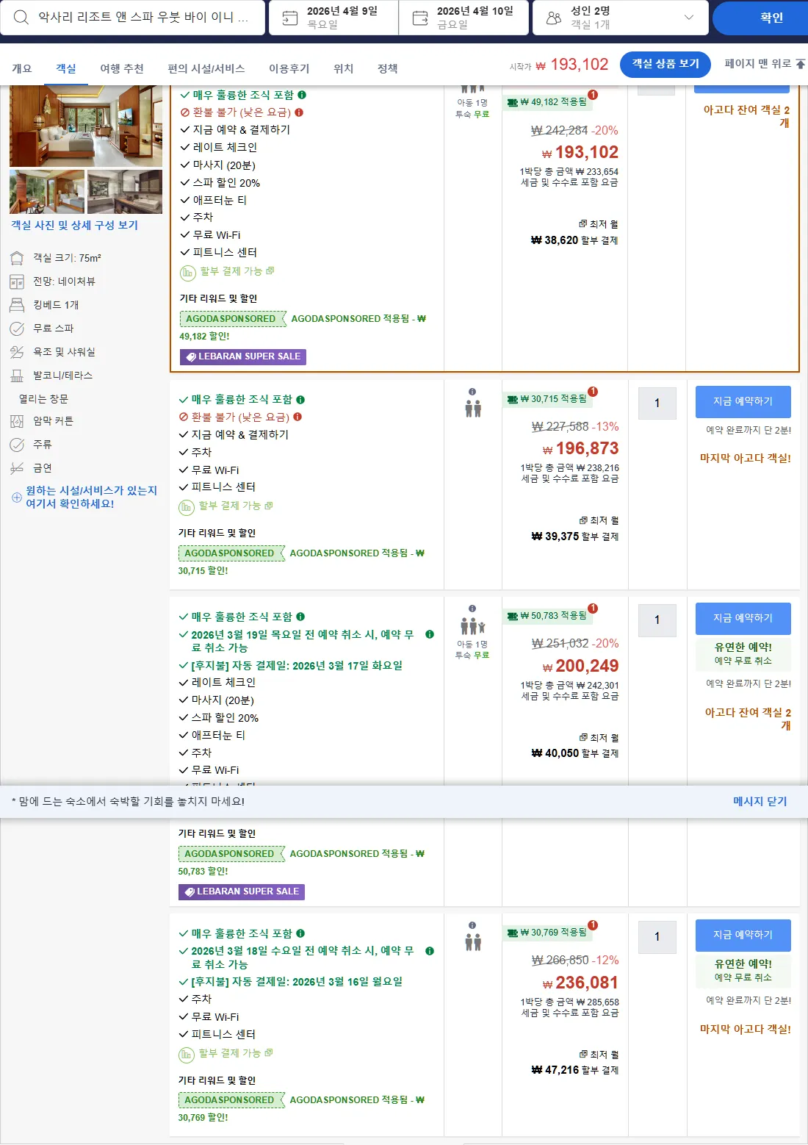Click 38,620 할부 결제 link

tap(574, 240)
